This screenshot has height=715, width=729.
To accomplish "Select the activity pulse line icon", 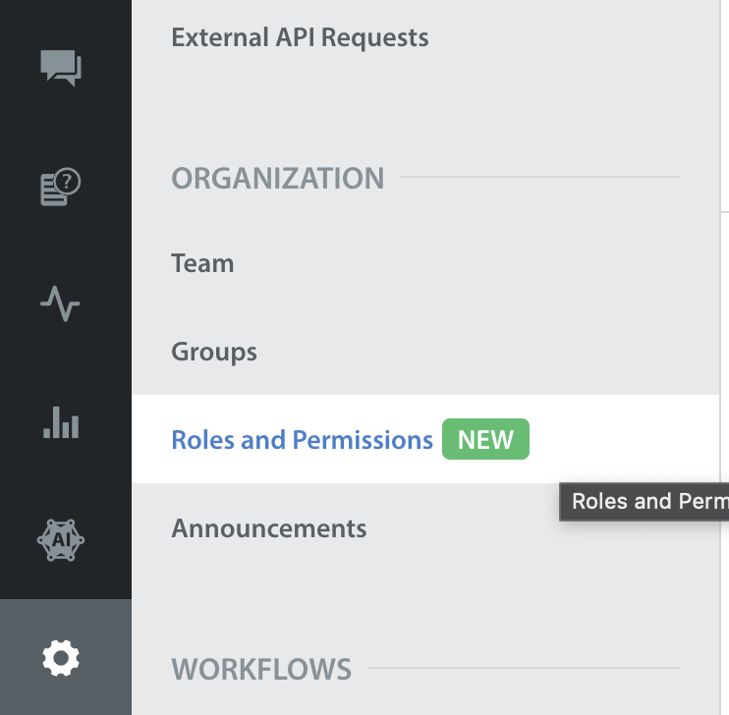I will (x=60, y=303).
